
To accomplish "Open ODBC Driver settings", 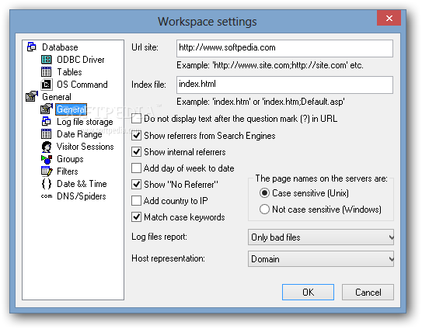I will tap(81, 60).
